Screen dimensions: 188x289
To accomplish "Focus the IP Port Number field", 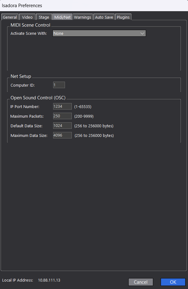I will pos(62,106).
